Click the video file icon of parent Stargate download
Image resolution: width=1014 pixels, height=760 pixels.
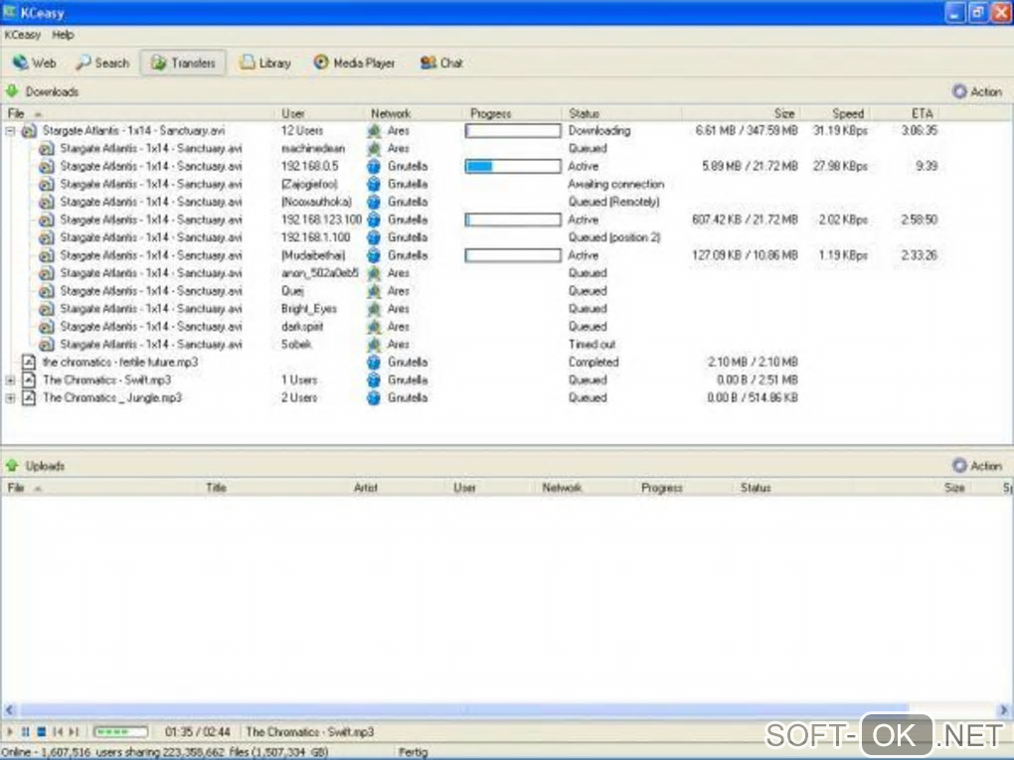pos(29,131)
